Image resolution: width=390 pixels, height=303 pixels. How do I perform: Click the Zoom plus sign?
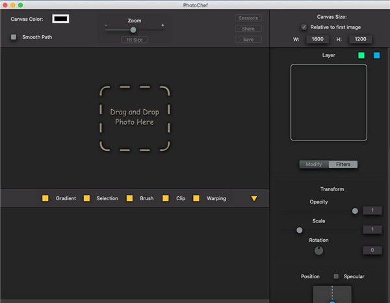(x=162, y=25)
